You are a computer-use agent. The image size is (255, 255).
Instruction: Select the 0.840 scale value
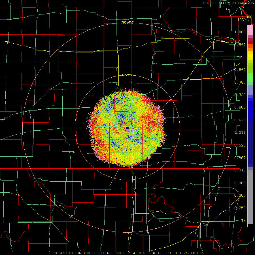pos(240,70)
